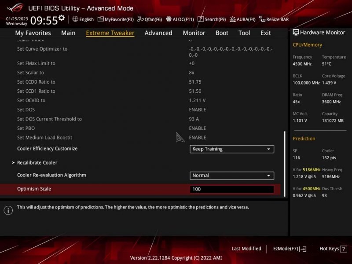The image size is (352, 264).
Task: Open the Exit tab
Action: point(266,33)
